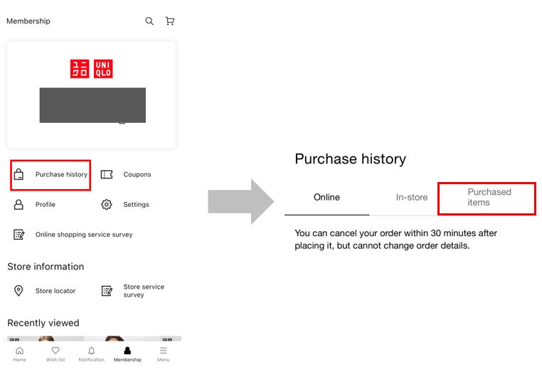Open the shopping cart icon

[x=170, y=21]
